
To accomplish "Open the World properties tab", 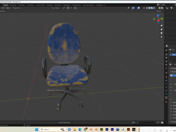I will pos(166,68).
